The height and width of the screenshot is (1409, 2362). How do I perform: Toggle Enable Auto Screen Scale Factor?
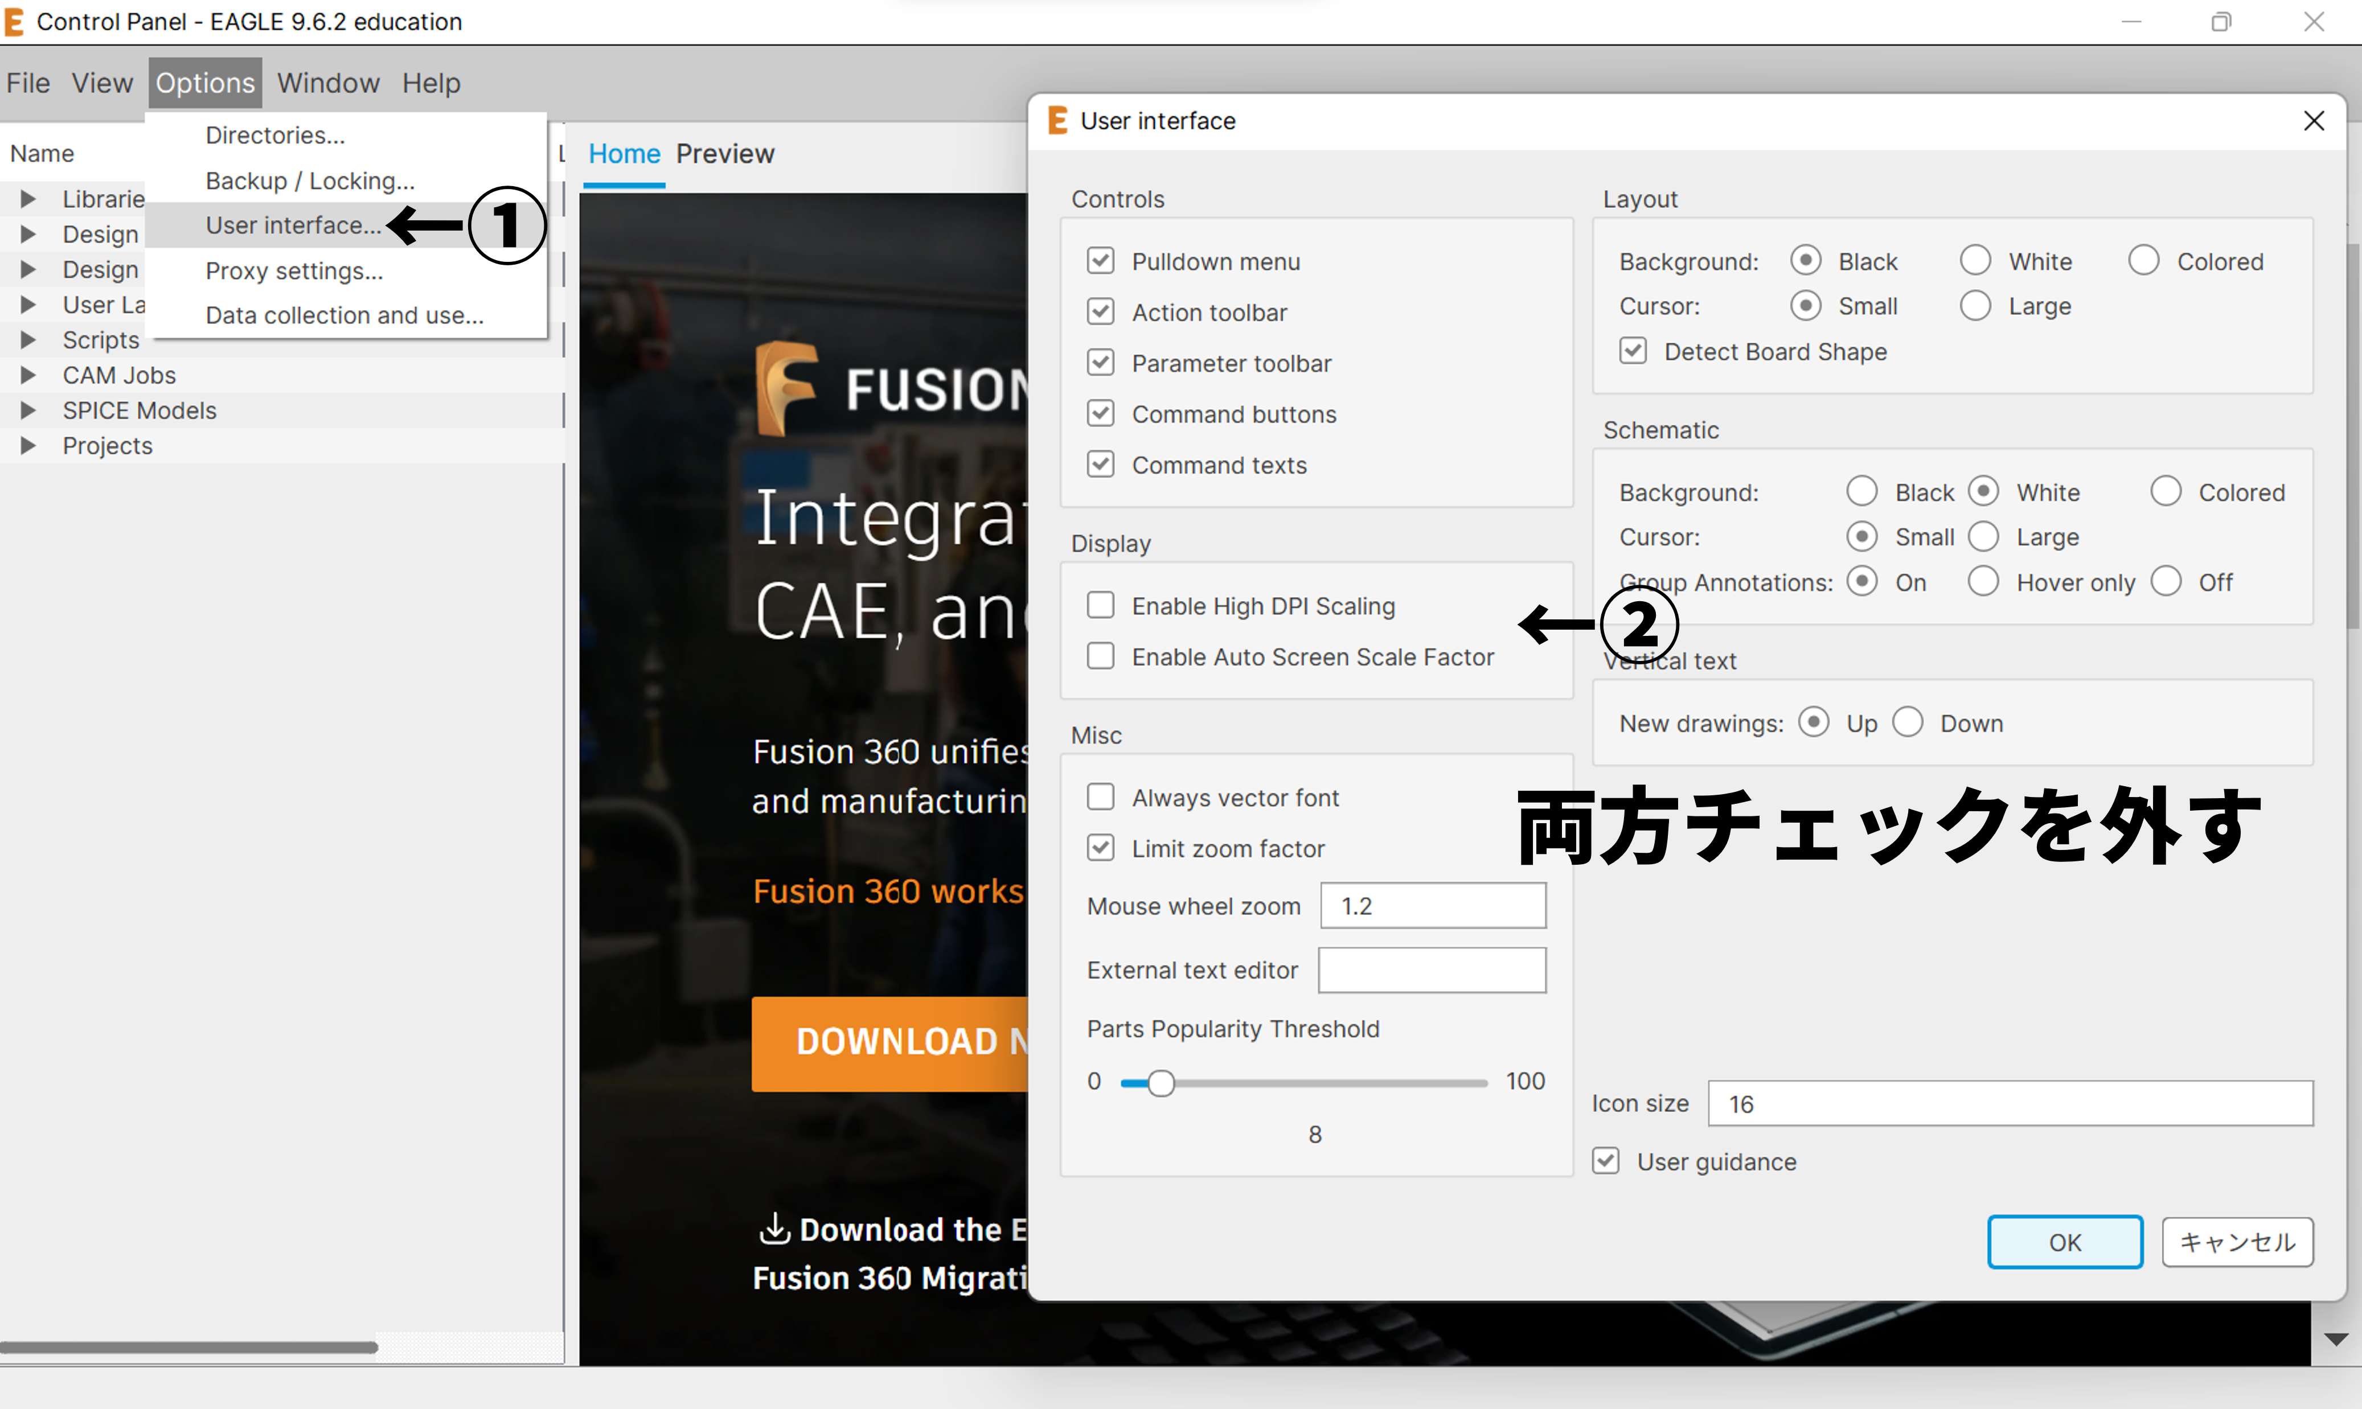pyautogui.click(x=1100, y=656)
